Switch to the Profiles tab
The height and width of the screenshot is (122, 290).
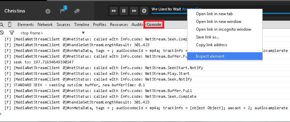tap(100, 25)
